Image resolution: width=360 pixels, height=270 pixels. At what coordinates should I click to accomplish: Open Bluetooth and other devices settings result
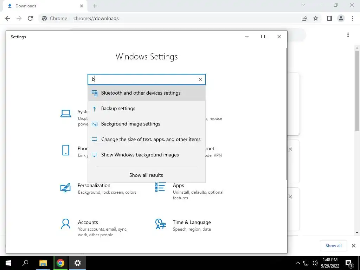[147, 93]
